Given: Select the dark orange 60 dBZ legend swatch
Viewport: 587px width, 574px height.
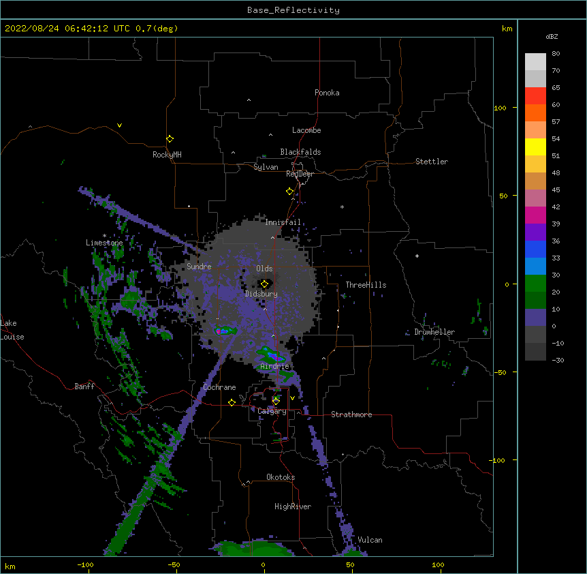Looking at the screenshot, I should coord(535,112).
